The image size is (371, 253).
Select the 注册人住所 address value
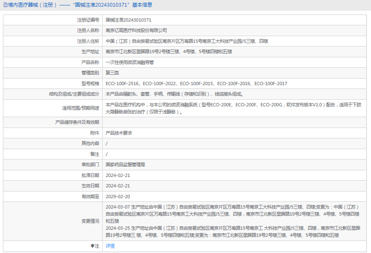point(187,41)
